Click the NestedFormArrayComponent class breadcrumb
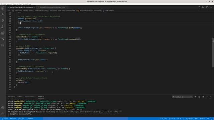 click(x=89, y=11)
